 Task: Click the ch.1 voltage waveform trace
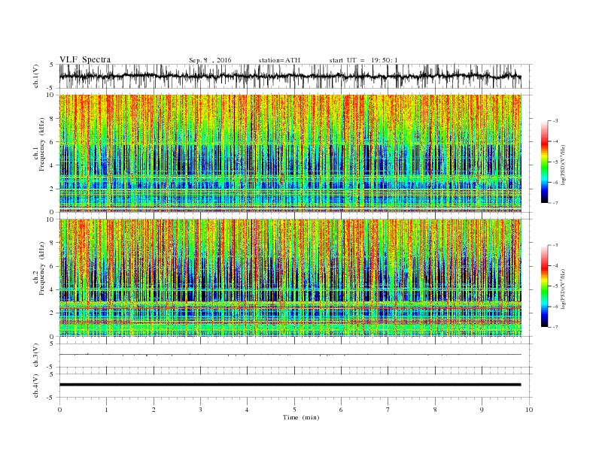click(x=290, y=76)
